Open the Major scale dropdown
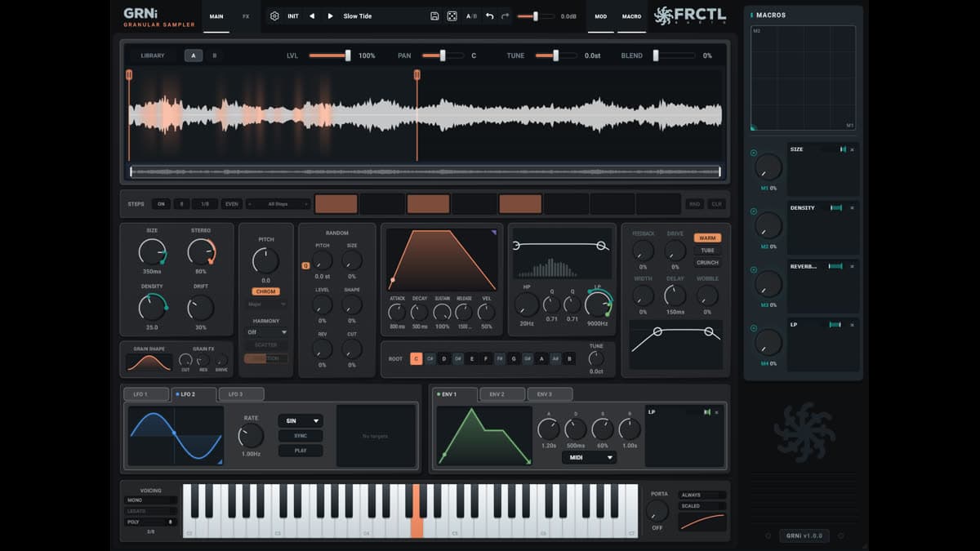980x551 pixels. [x=265, y=304]
